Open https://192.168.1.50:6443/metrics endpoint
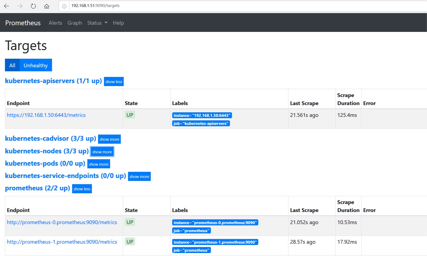 [46, 115]
